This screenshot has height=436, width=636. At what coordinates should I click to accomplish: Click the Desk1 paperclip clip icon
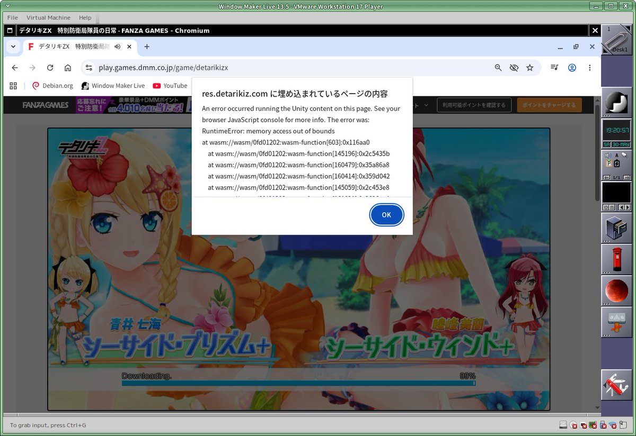[x=617, y=40]
